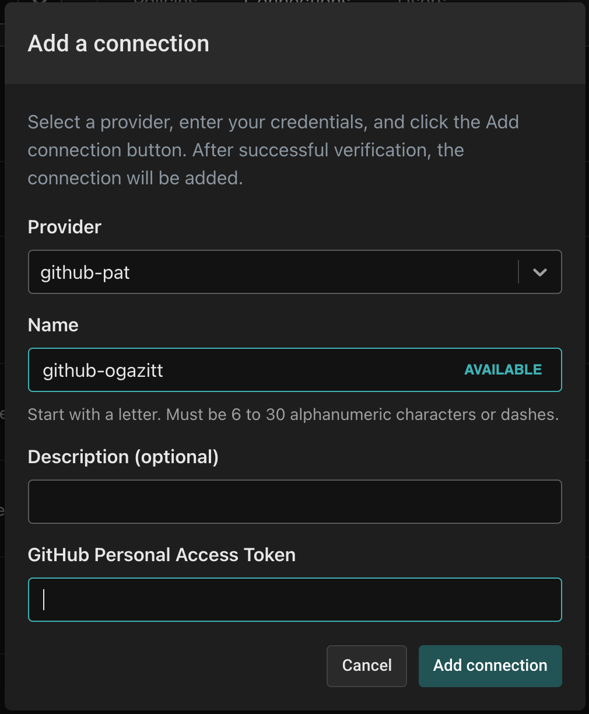Viewport: 589px width, 714px height.
Task: Click the Name field label
Action: pyautogui.click(x=53, y=325)
